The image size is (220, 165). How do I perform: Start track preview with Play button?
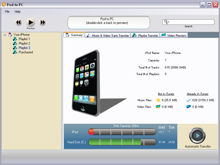point(31,22)
